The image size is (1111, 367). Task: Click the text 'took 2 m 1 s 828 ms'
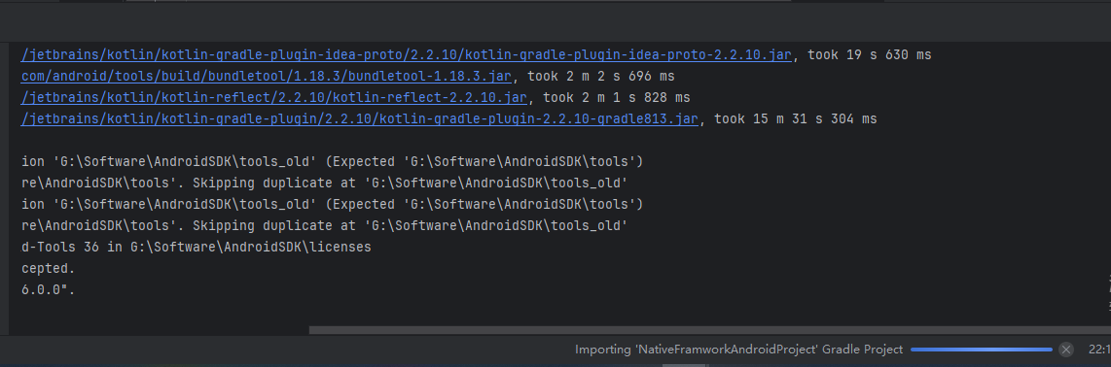click(617, 98)
